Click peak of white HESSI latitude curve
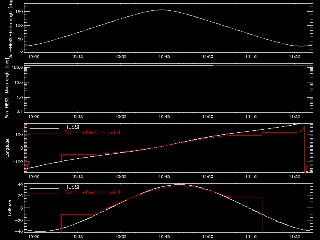The height and width of the screenshot is (240, 320). point(180,185)
